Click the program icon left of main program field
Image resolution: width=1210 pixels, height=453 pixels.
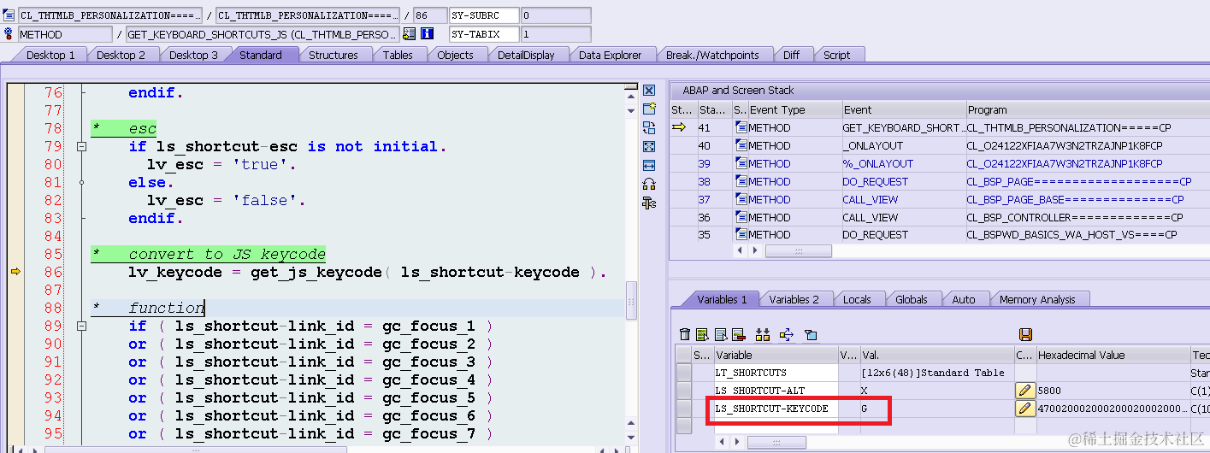click(x=9, y=15)
